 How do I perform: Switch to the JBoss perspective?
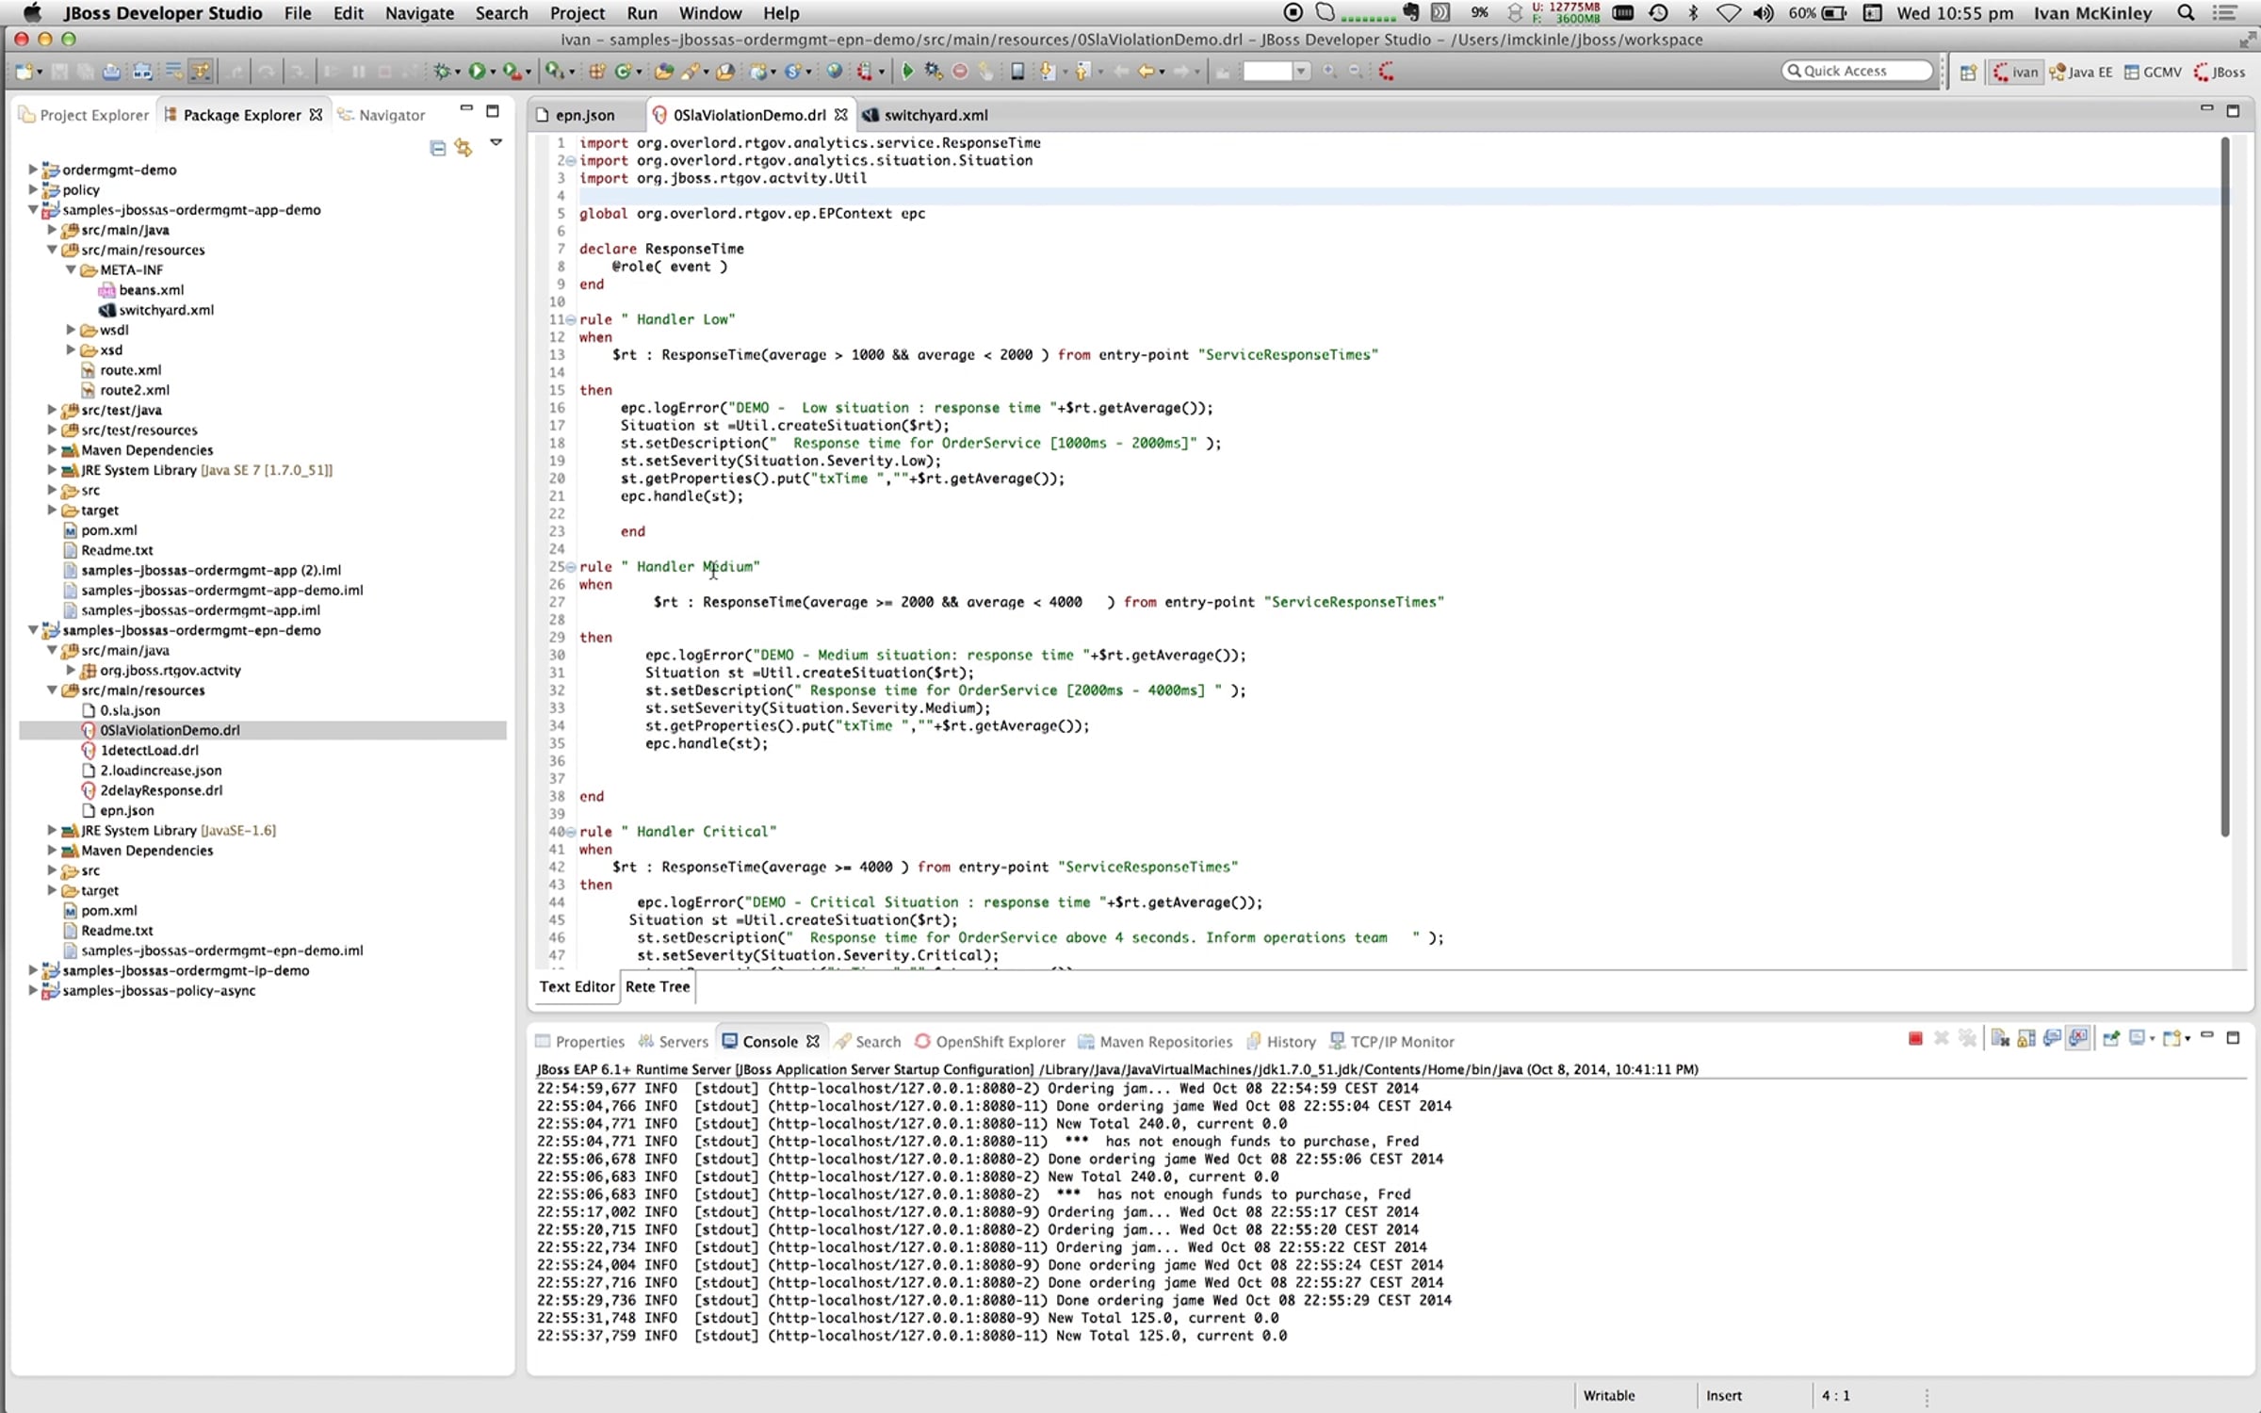pyautogui.click(x=2220, y=73)
